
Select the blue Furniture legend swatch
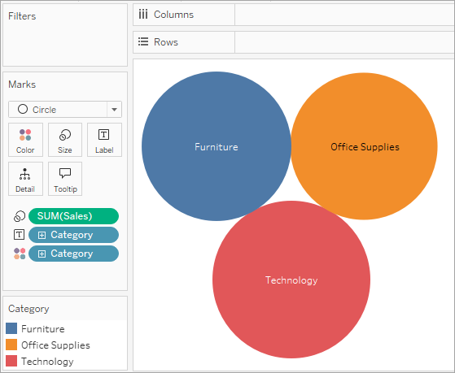click(11, 328)
